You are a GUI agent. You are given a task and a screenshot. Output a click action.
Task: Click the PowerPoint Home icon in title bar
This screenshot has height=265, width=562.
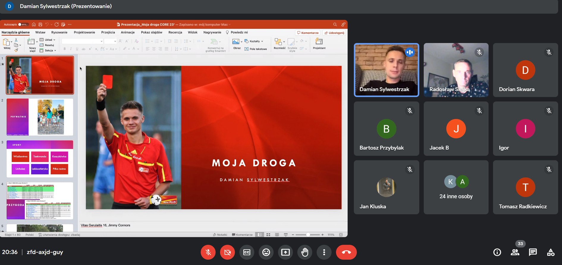pyautogui.click(x=34, y=24)
